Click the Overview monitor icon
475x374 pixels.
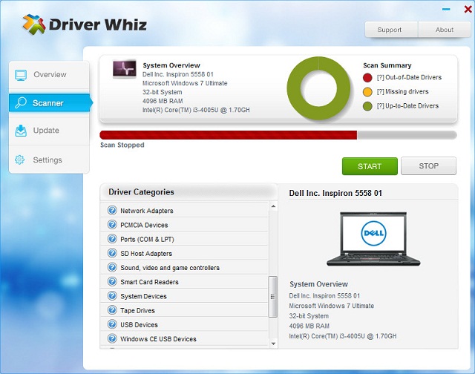(x=21, y=75)
